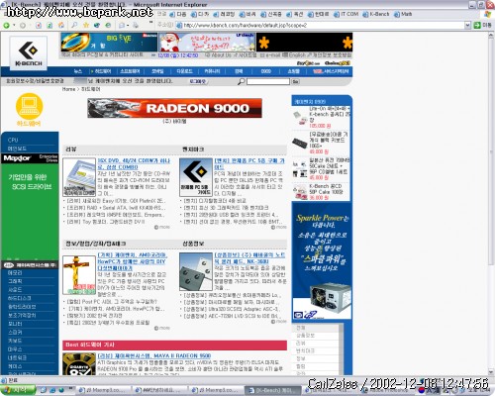The image size is (495, 396).
Task: Click the Print icon in IE toolbar
Action: click(136, 25)
